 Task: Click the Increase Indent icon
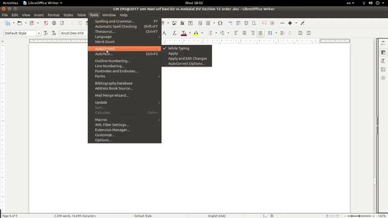(x=300, y=33)
